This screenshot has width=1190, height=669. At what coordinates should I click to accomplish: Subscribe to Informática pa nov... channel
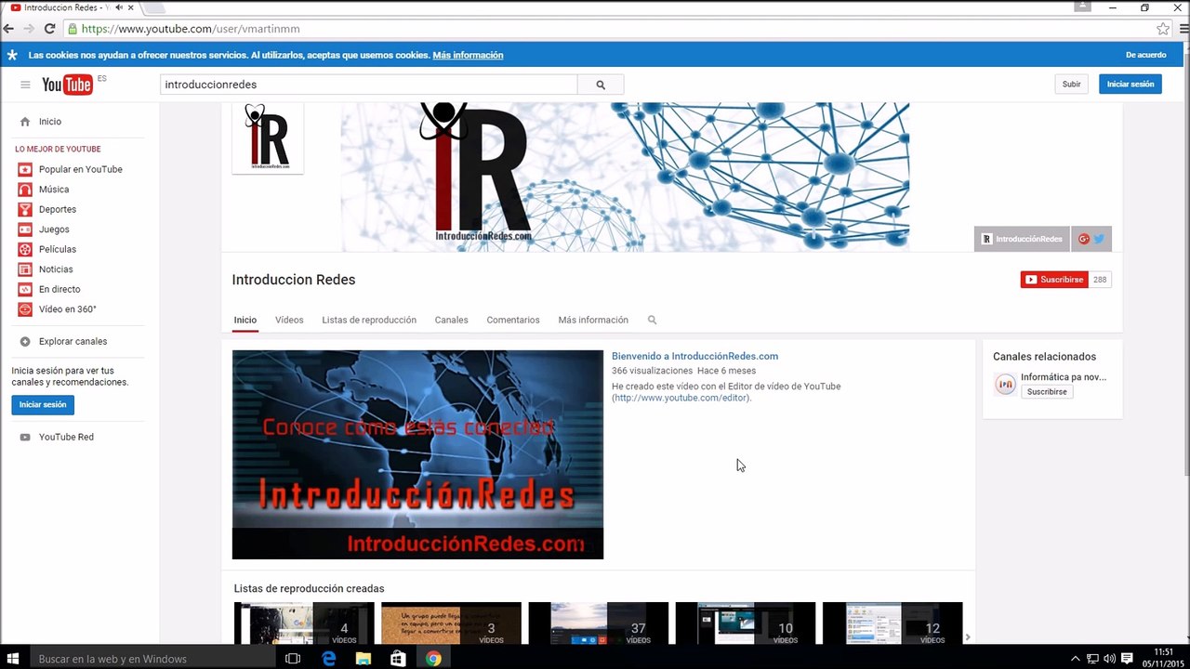pos(1047,392)
